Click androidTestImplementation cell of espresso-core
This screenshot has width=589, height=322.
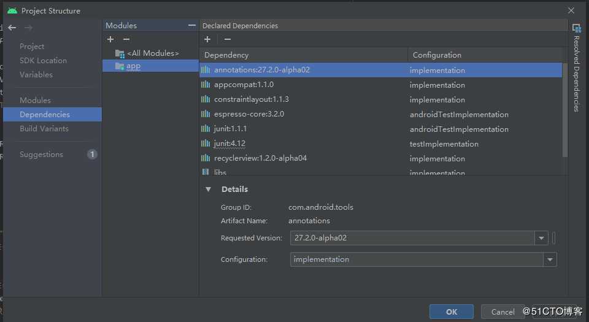tap(459, 115)
